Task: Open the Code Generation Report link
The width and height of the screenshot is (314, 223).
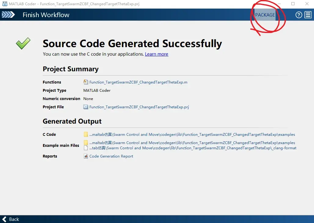Action: click(x=111, y=156)
